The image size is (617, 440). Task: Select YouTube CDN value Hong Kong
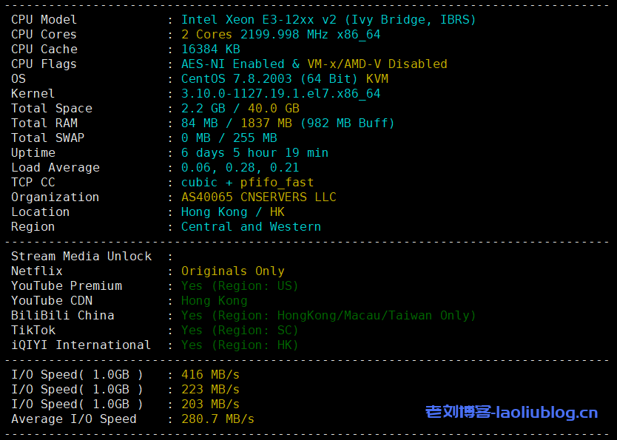[x=214, y=301]
